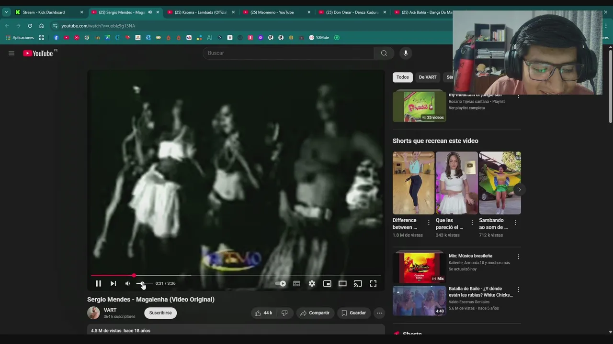Open options for Batalla de Baile video
This screenshot has height=344, width=613.
tap(518, 290)
